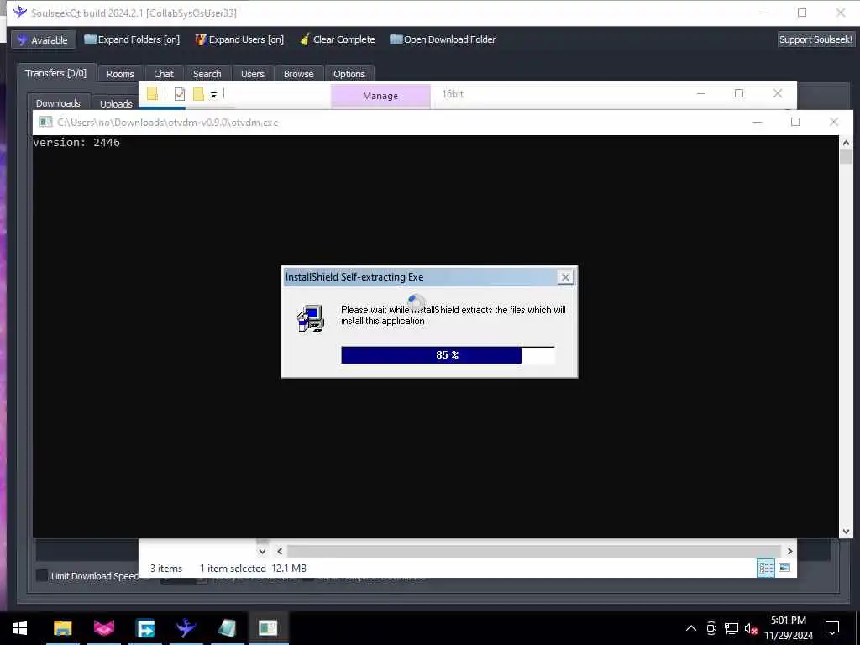
Task: Minimize the otvdm.exe console window
Action: pos(758,122)
